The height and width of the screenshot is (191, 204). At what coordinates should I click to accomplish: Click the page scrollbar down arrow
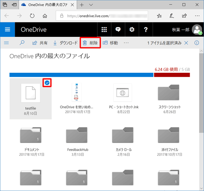click(202, 189)
